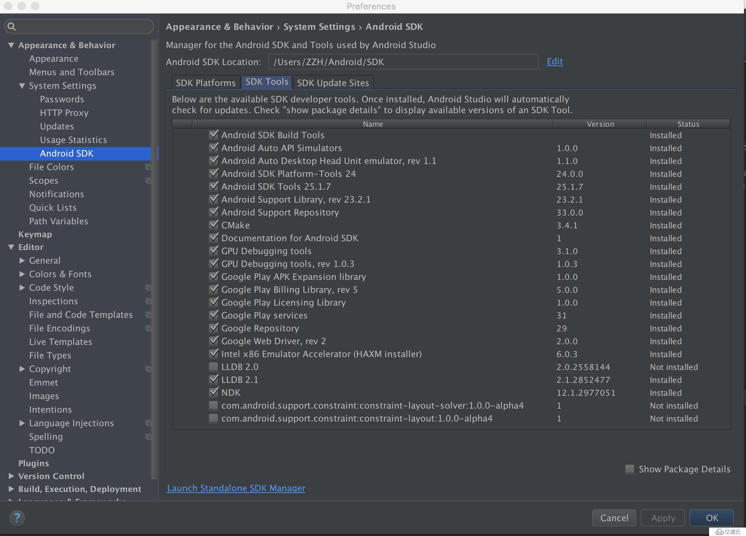Screen dimensions: 746x536
Task: Expand the Language Injections node
Action: coord(22,423)
